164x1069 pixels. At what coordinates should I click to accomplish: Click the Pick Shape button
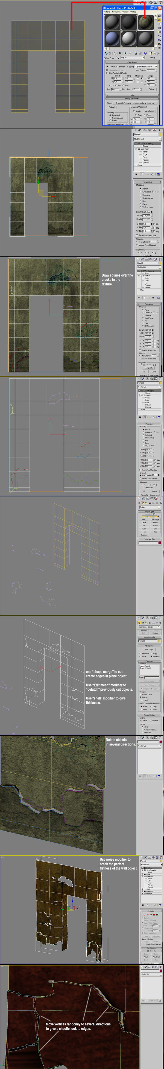click(150, 650)
